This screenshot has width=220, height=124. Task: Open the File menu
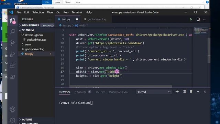click(x=19, y=12)
